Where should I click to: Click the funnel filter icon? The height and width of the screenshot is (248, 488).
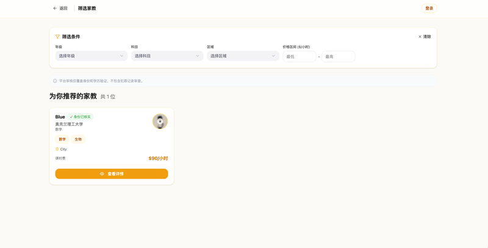point(57,37)
